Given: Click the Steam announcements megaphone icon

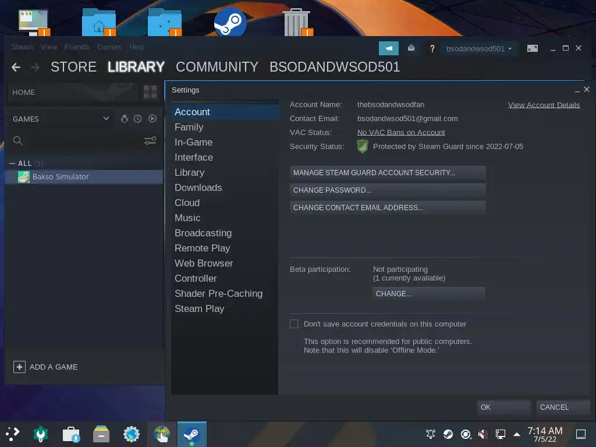Looking at the screenshot, I should click(x=388, y=48).
